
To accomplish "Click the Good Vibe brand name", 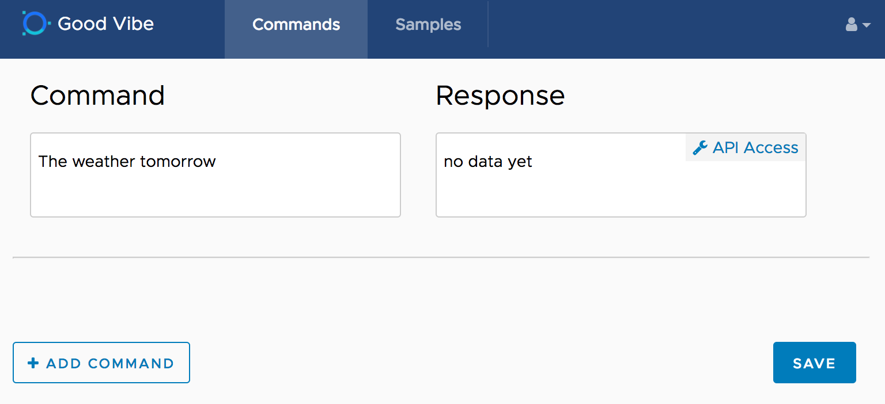I will click(x=106, y=24).
